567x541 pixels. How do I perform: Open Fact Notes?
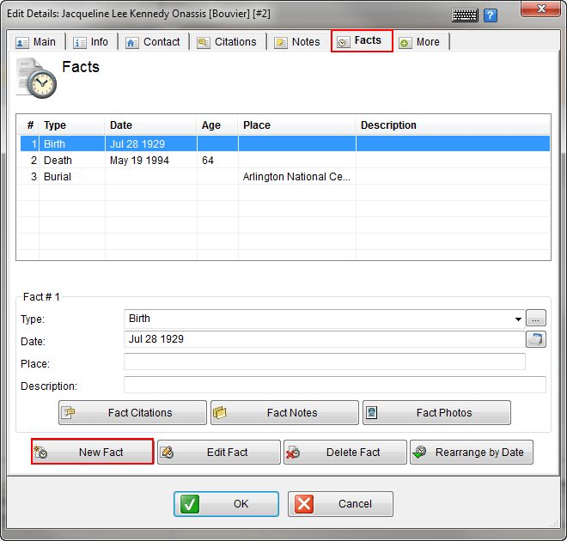284,412
